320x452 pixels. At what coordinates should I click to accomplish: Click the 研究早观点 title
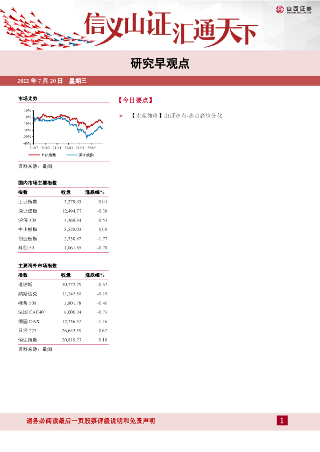tap(160, 63)
